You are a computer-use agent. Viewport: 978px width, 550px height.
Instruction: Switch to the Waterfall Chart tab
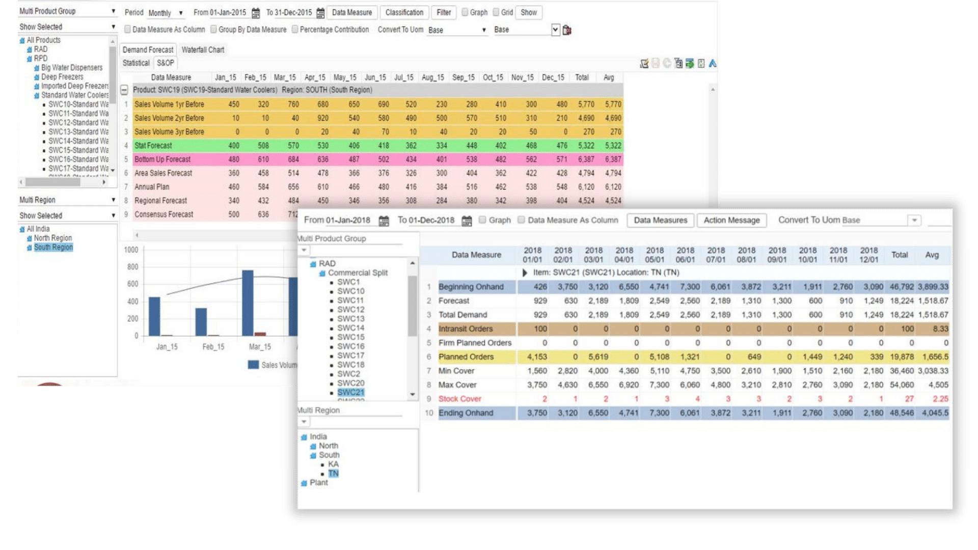point(202,49)
